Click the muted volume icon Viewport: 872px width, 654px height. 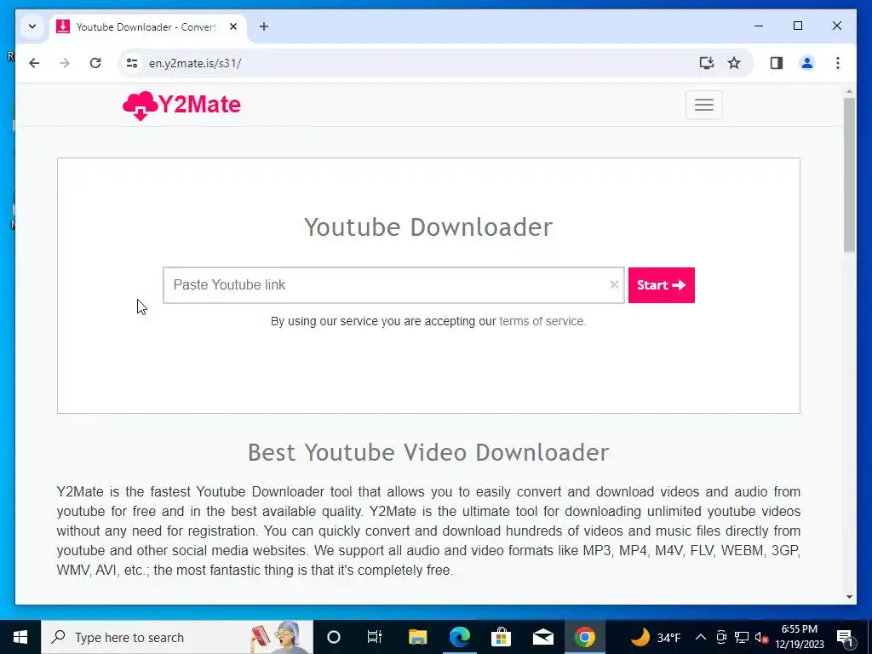click(x=761, y=637)
